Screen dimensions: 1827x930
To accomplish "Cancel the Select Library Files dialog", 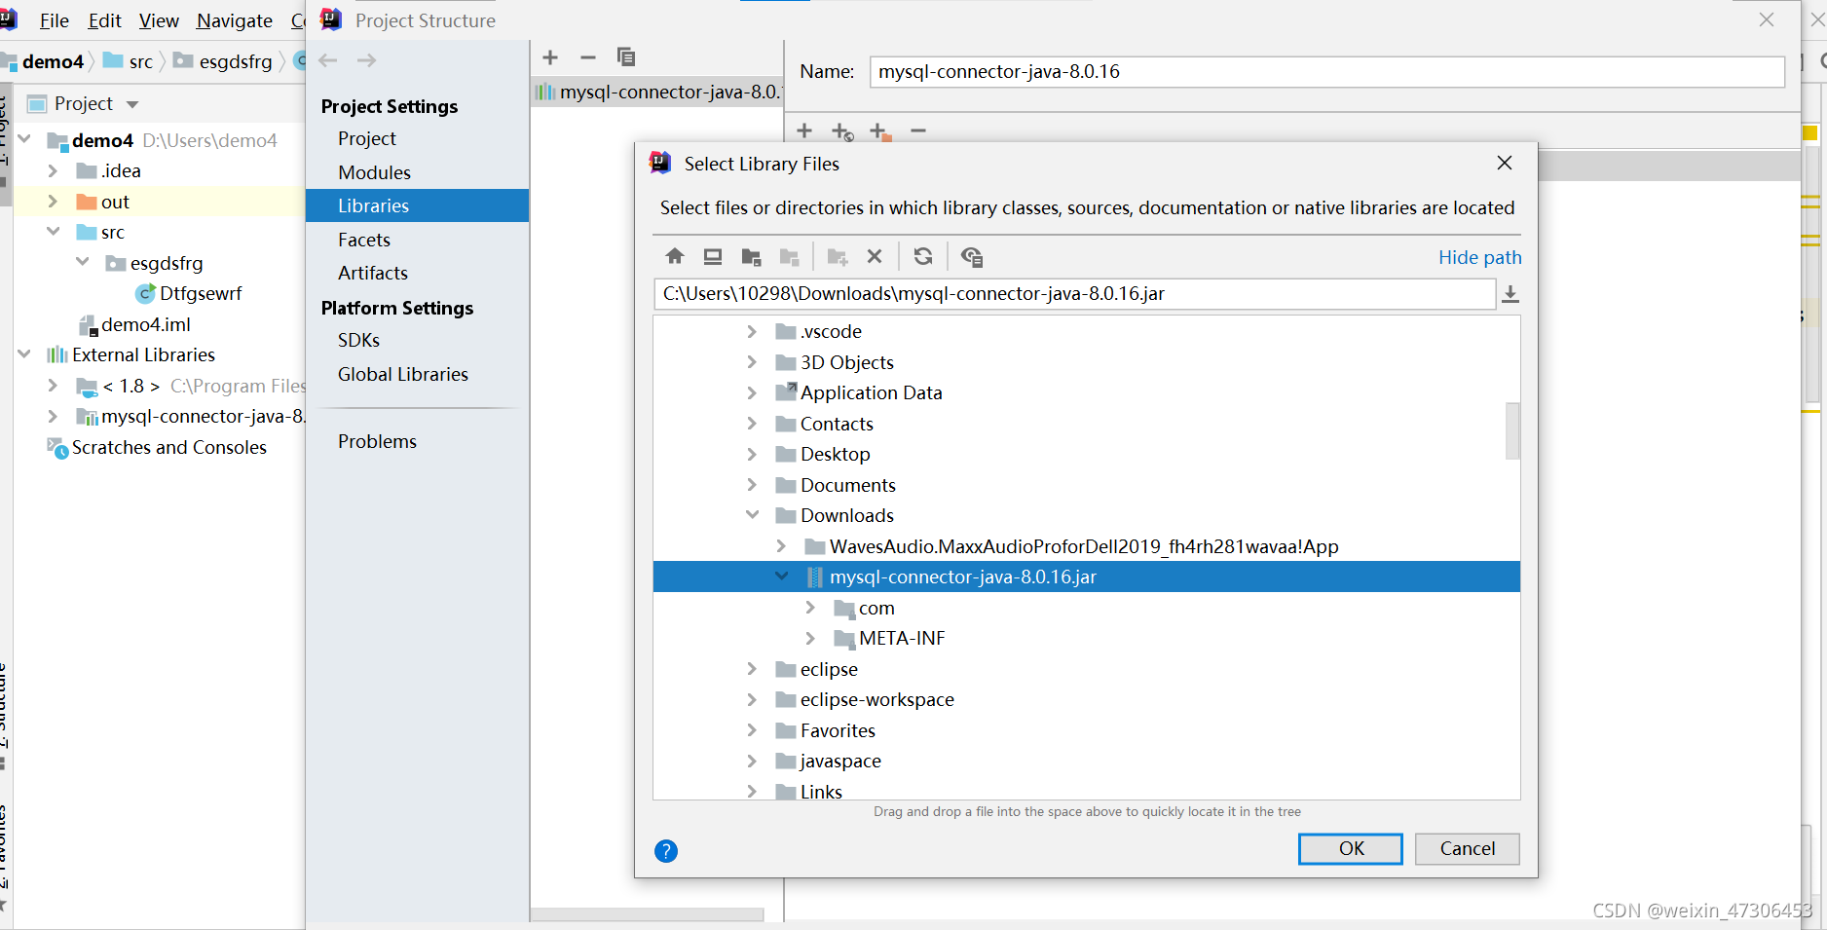I will click(1468, 849).
